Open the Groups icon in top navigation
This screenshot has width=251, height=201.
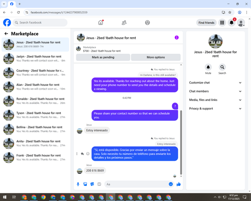pyautogui.click(x=148, y=23)
